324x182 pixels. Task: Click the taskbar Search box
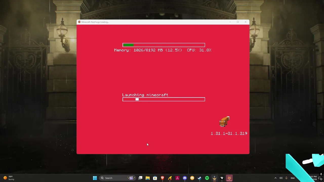(x=118, y=178)
